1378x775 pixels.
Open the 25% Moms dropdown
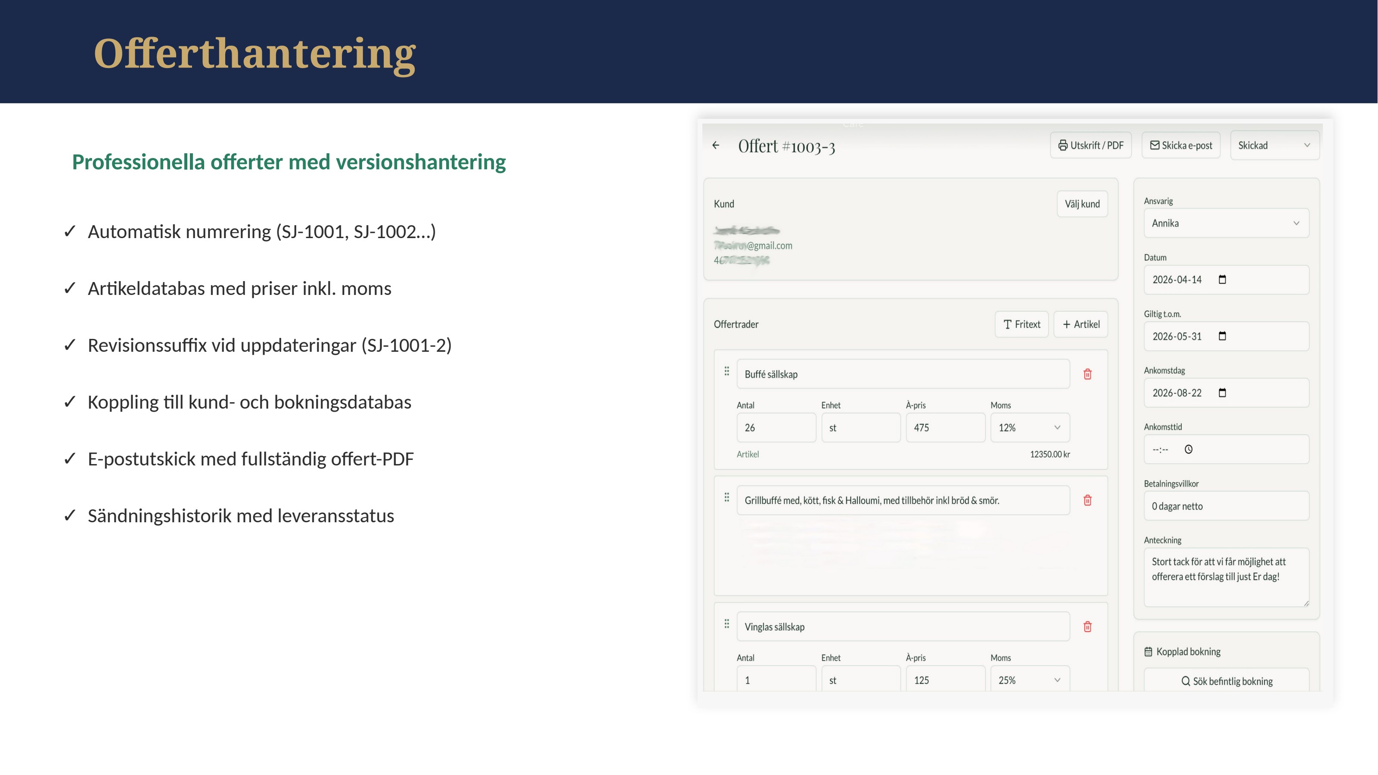(x=1030, y=679)
